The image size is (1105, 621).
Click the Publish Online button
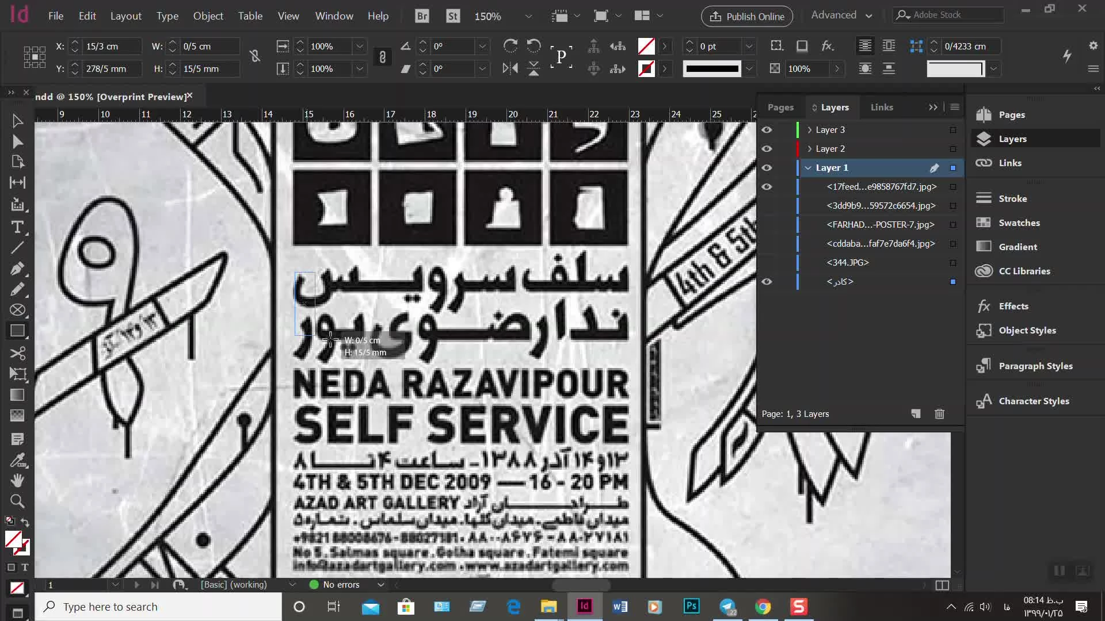(746, 16)
